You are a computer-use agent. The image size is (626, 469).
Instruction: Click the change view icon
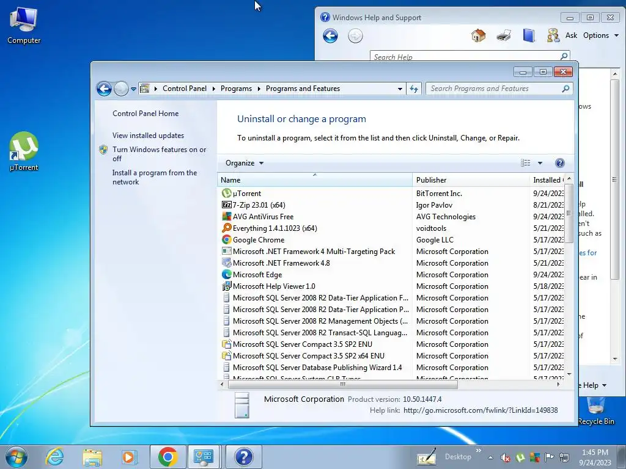click(525, 162)
